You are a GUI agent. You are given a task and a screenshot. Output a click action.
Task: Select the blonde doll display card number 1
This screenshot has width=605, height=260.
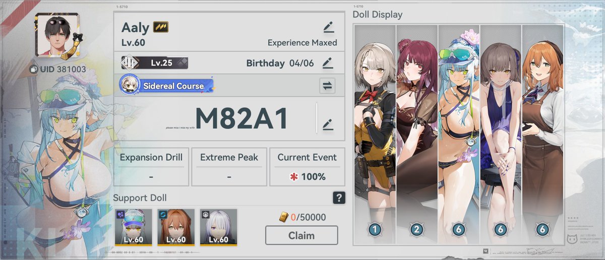375,135
